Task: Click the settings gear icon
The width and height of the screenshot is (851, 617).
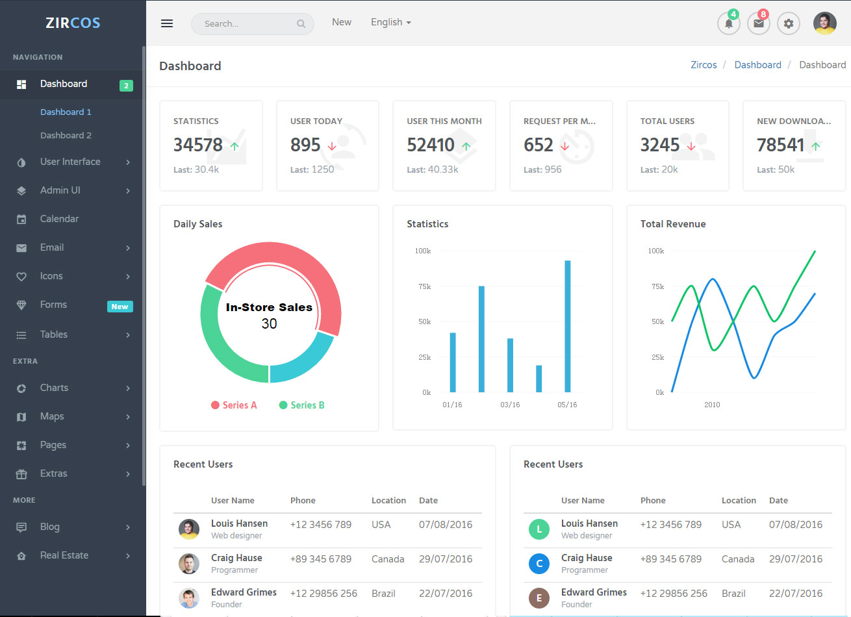Action: coord(788,24)
